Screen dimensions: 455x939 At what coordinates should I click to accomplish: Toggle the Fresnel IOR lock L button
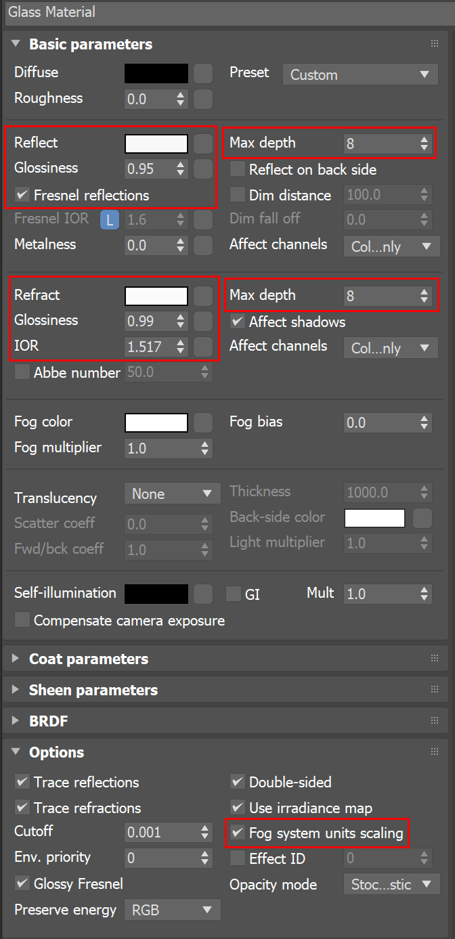coord(109,220)
